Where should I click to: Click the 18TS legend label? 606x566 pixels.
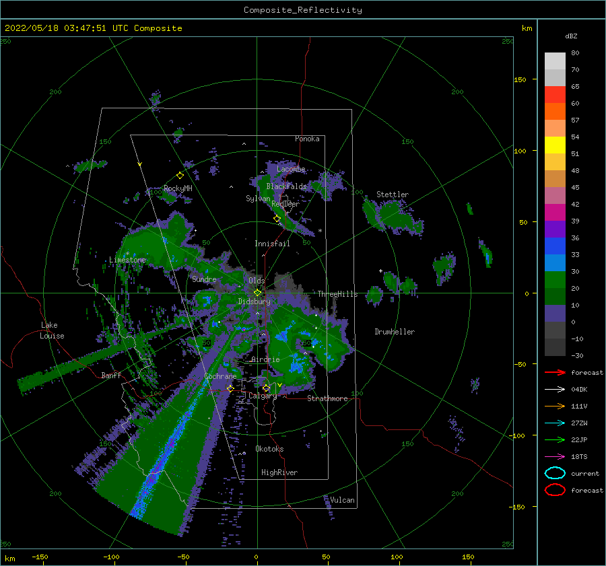pos(579,457)
